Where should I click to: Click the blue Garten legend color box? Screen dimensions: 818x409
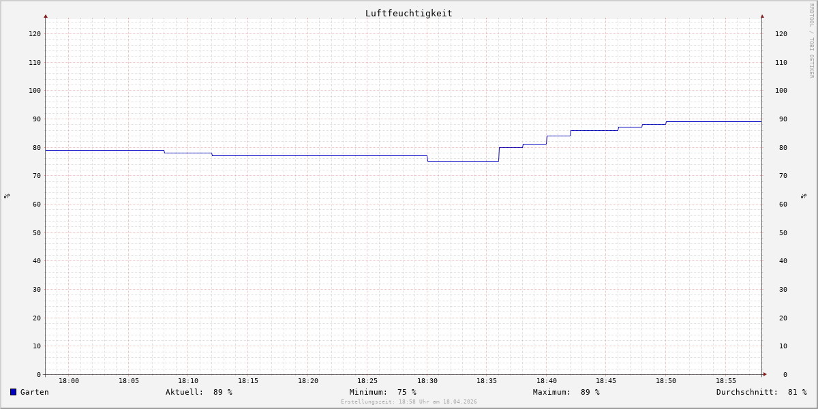(13, 392)
